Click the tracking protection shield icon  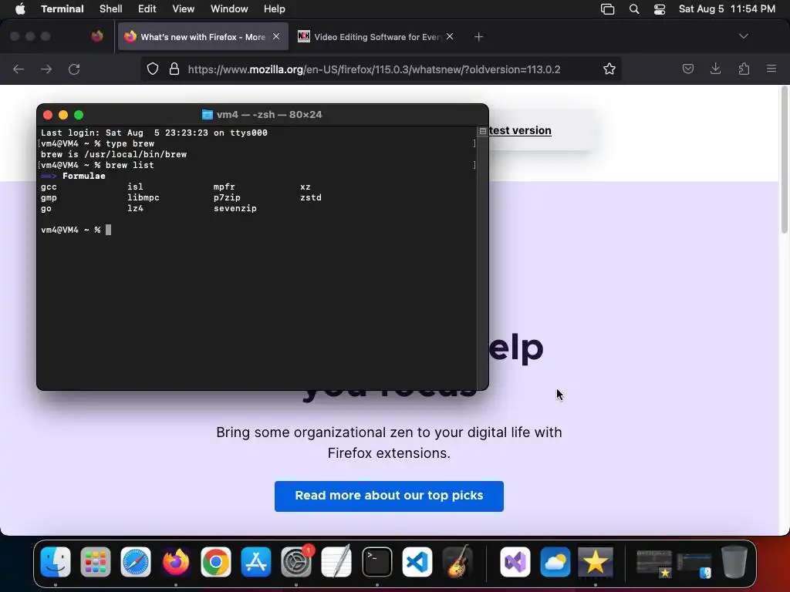click(153, 69)
